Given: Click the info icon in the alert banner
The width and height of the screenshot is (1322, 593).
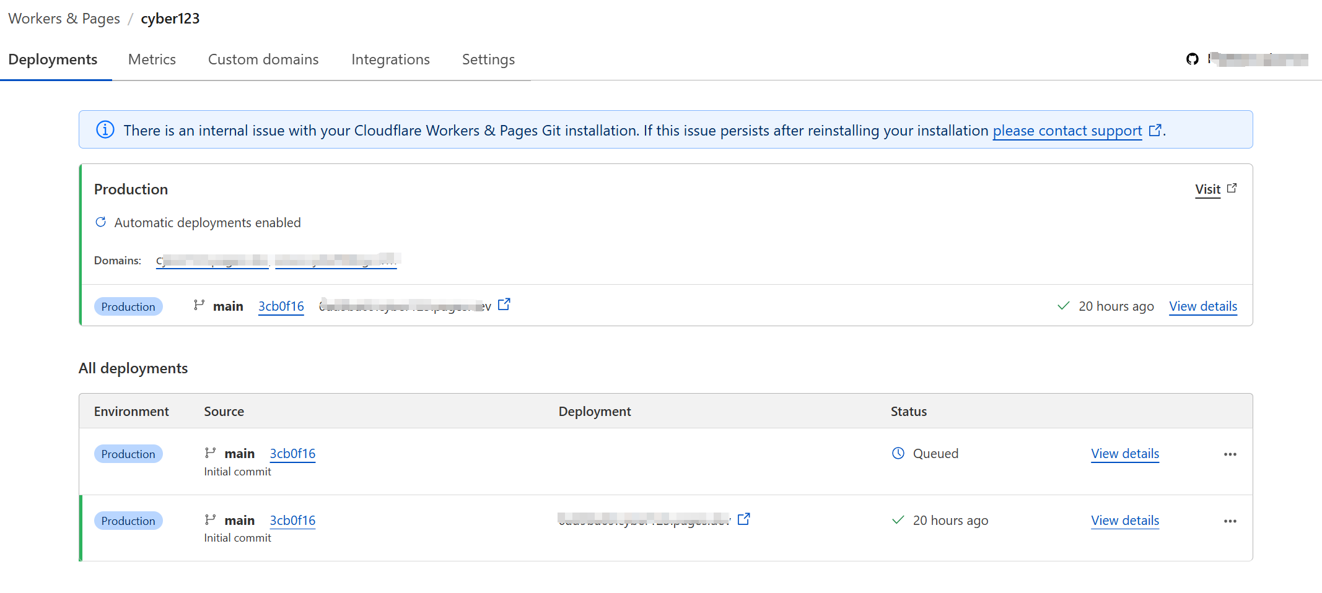Looking at the screenshot, I should coord(105,130).
